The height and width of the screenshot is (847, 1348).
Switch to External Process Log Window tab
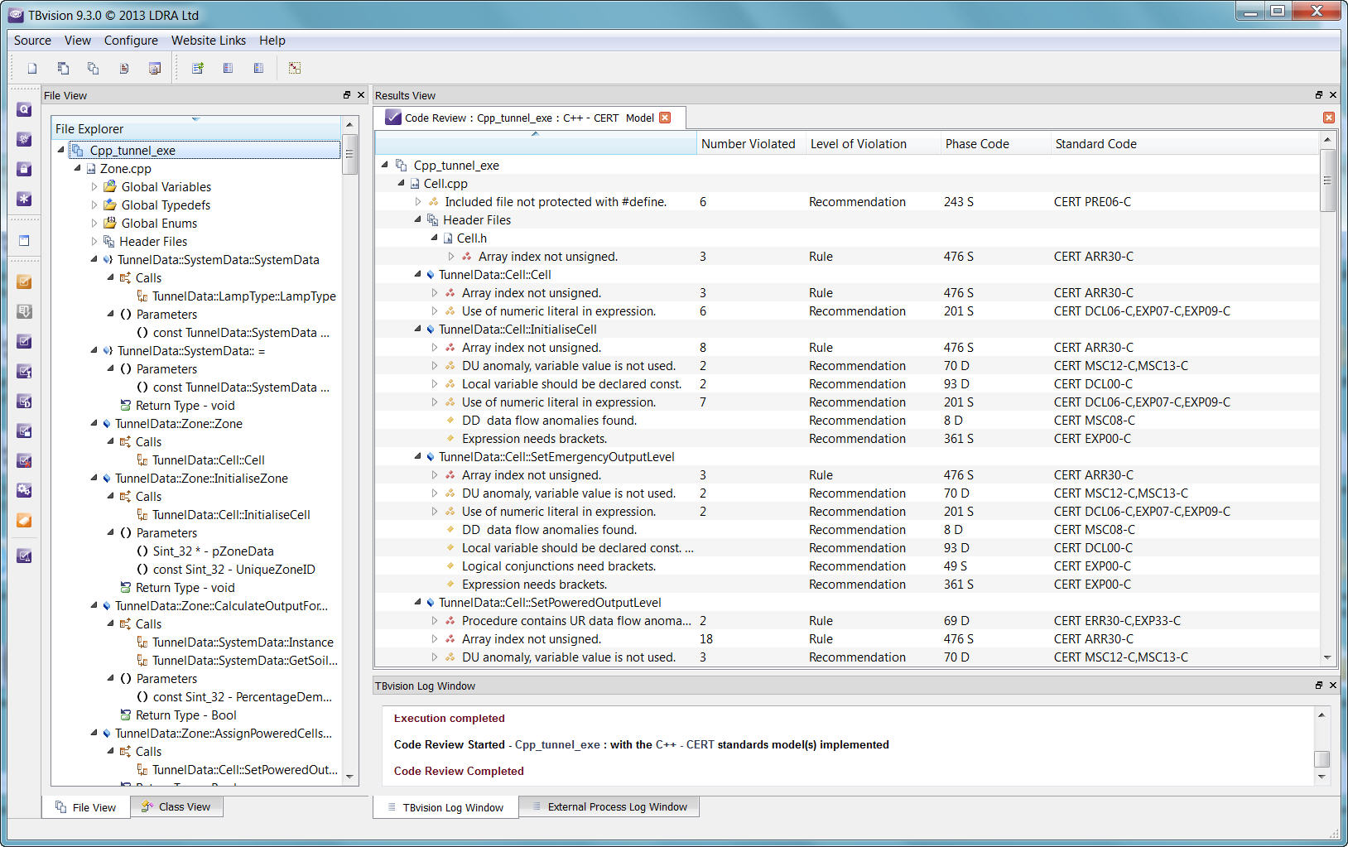[x=609, y=807]
